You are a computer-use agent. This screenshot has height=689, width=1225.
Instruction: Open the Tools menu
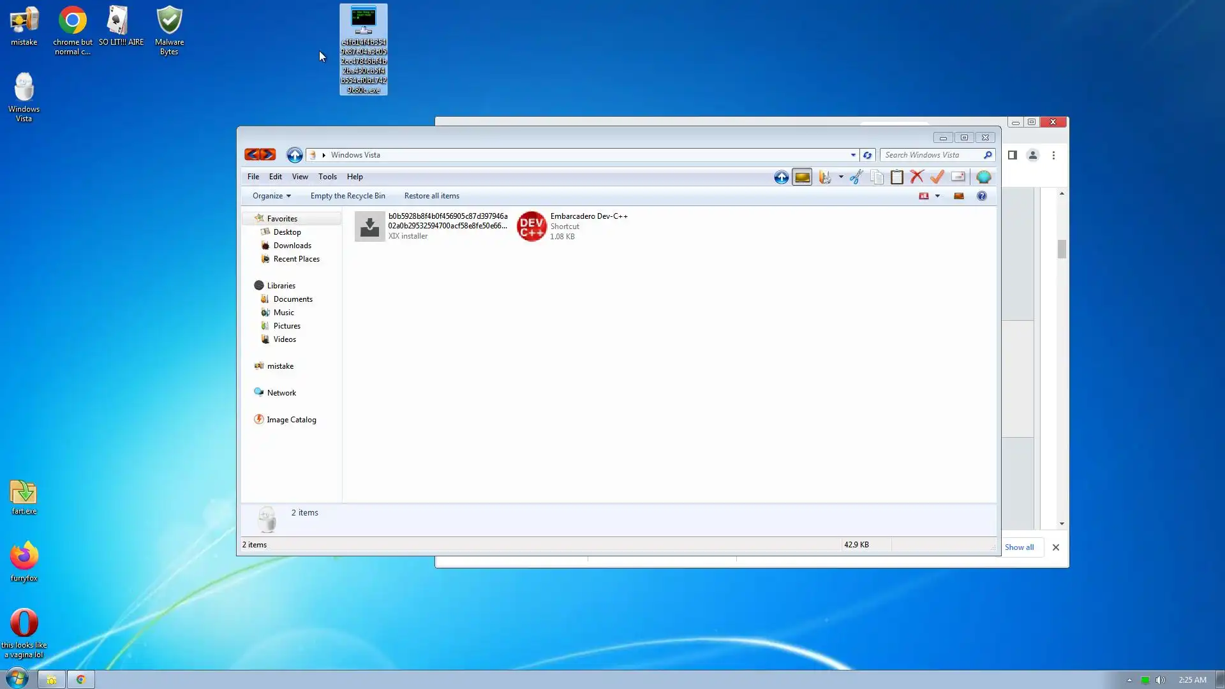pos(327,177)
